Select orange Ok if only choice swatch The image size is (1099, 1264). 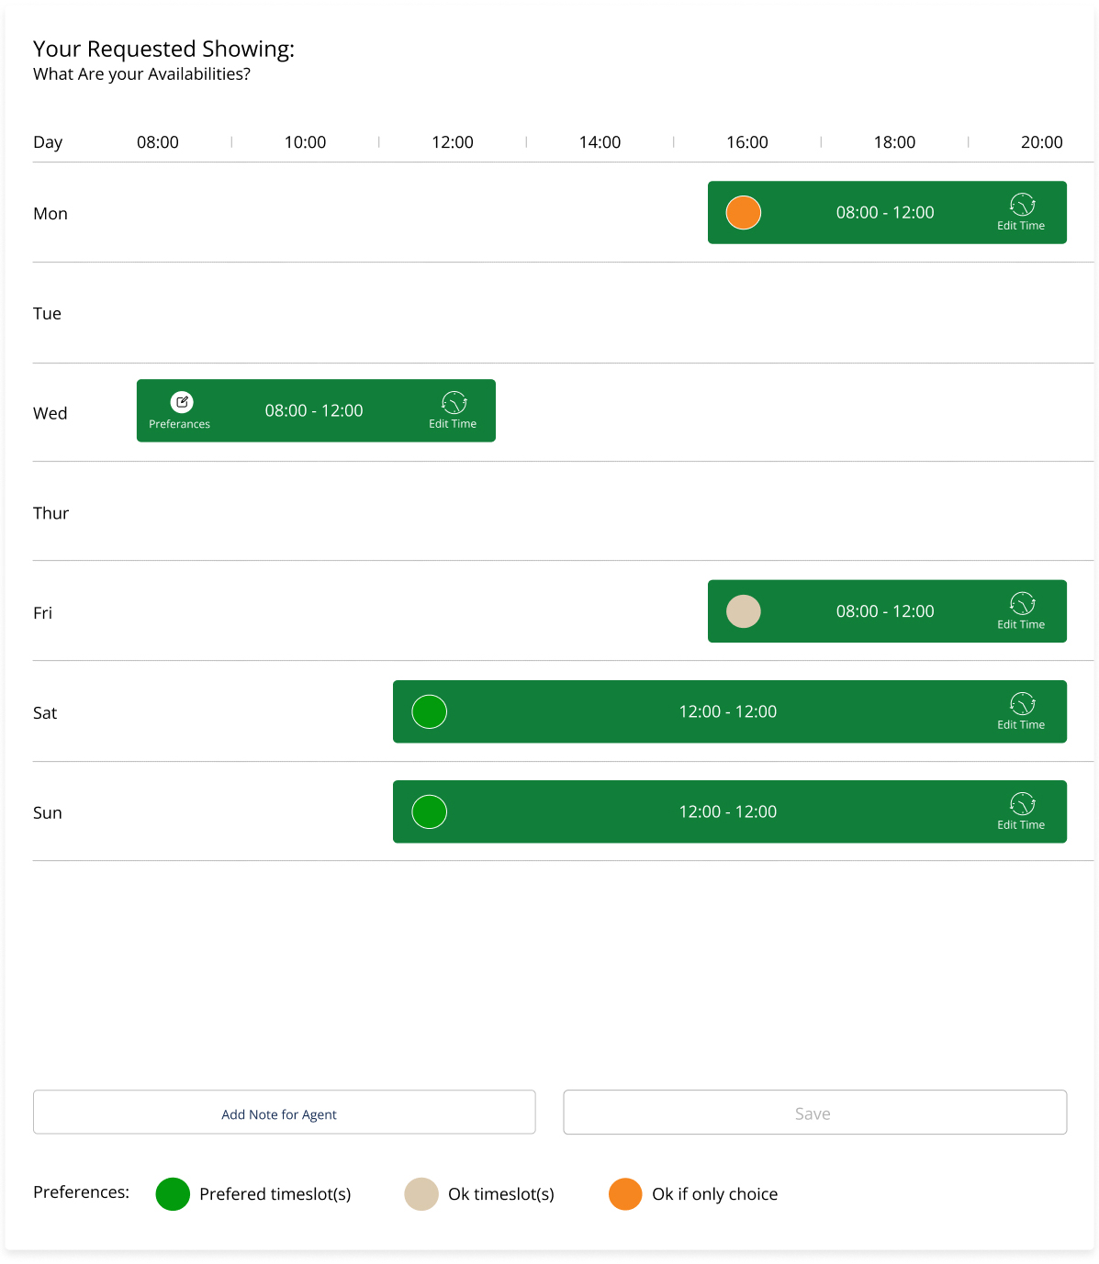click(x=625, y=1193)
